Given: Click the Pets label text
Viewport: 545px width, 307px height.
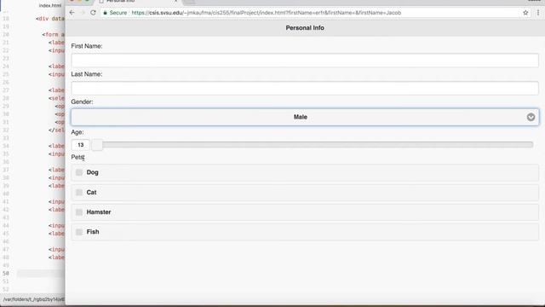Looking at the screenshot, I should pos(77,157).
